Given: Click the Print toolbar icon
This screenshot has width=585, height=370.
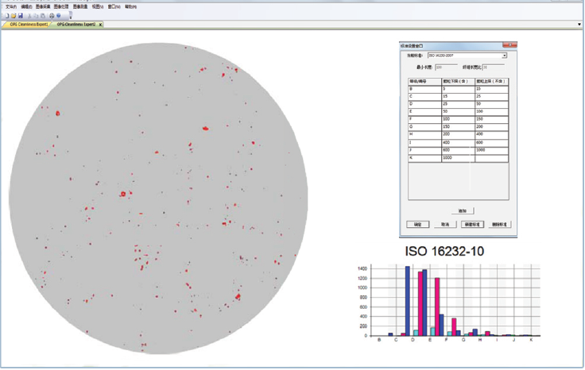Looking at the screenshot, I should 52,15.
